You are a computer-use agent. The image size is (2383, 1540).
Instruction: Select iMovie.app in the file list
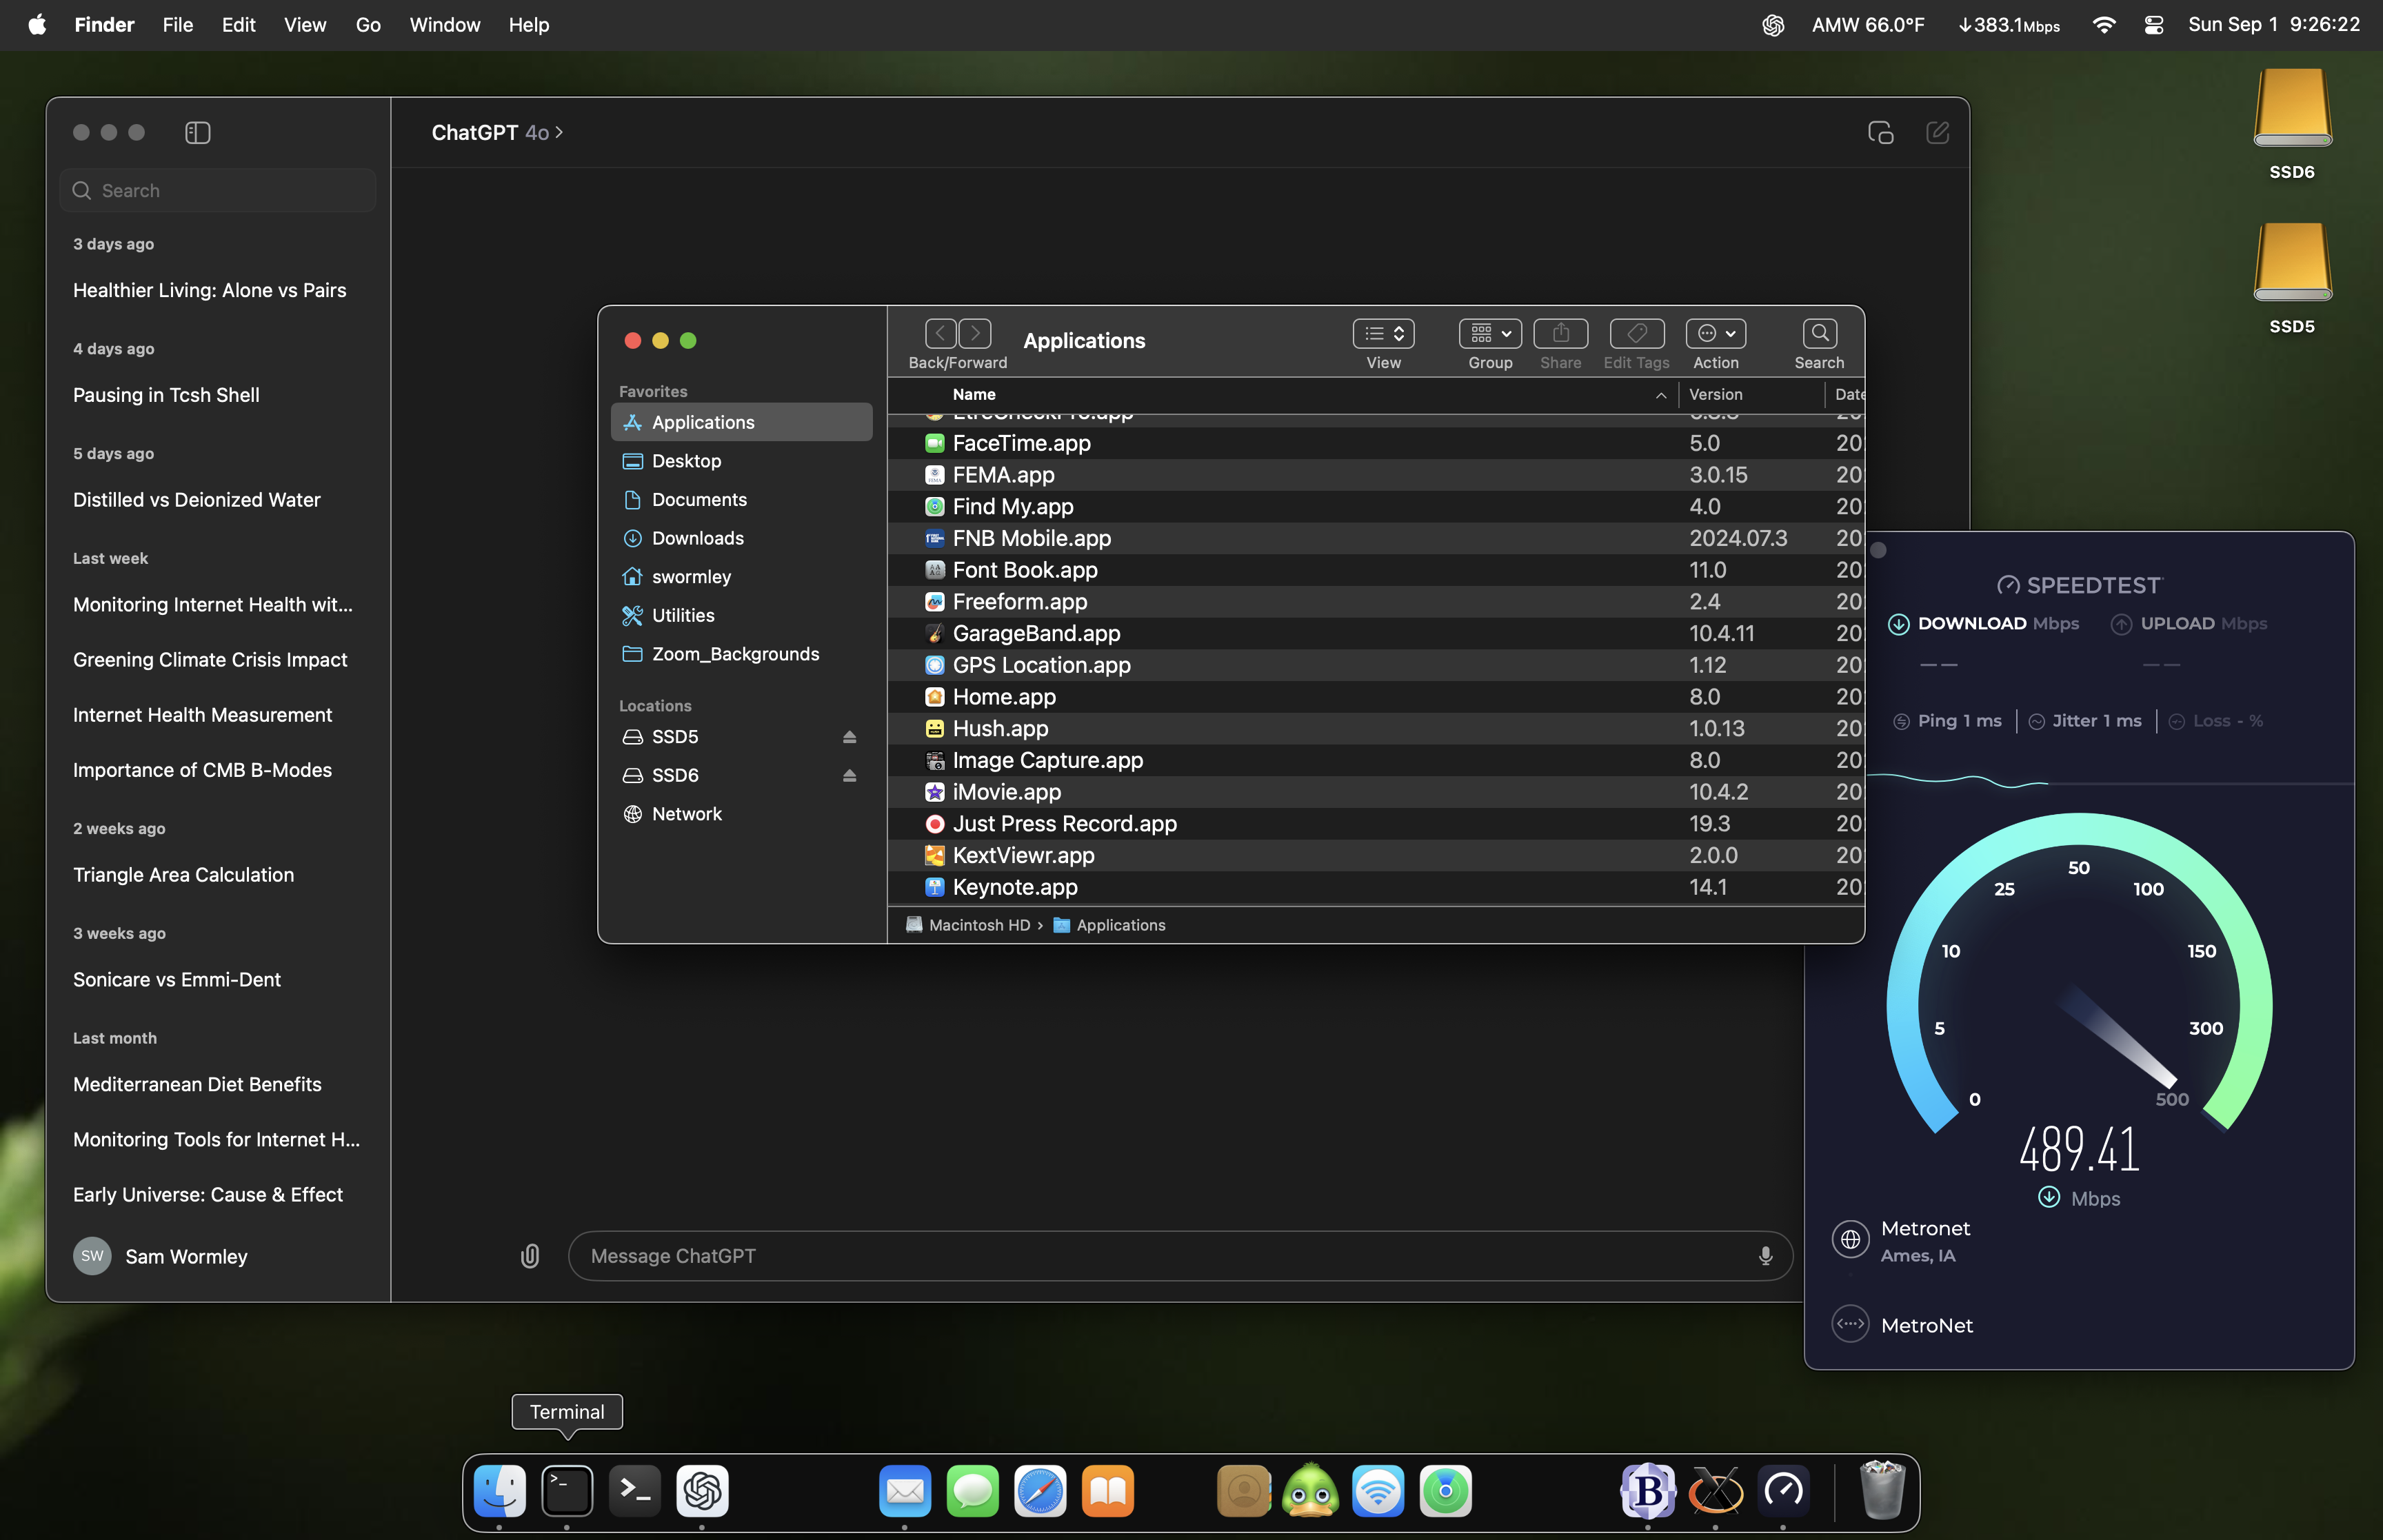(x=1375, y=792)
